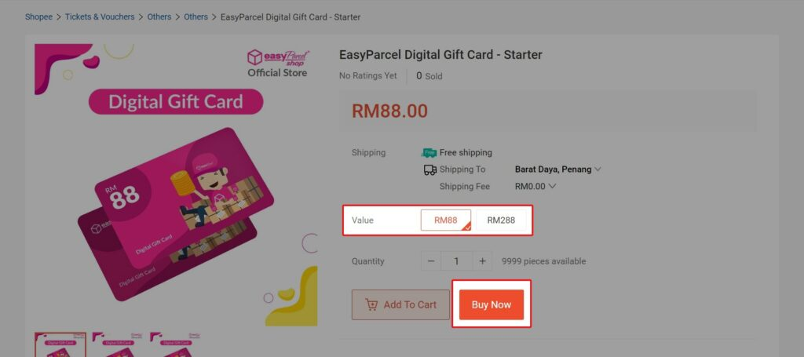Decrease quantity with the minus button

[431, 261]
